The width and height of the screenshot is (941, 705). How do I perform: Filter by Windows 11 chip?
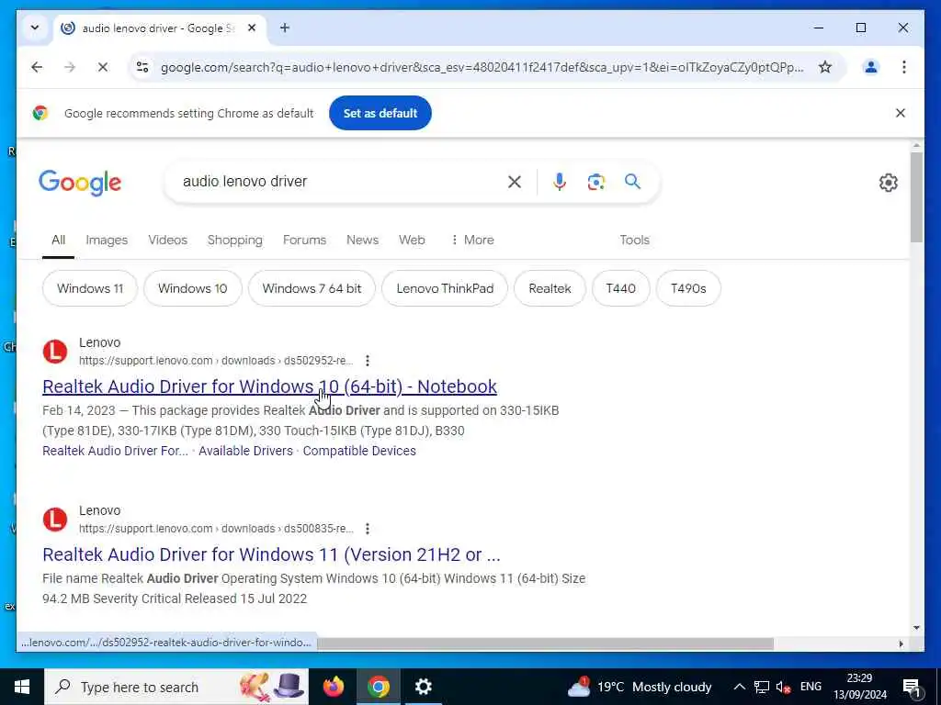[90, 288]
